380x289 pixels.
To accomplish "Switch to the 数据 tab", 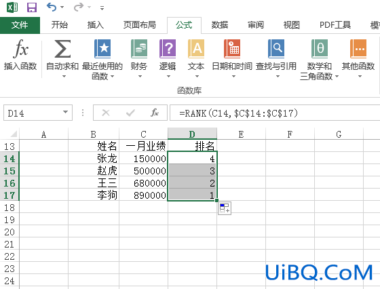I will (220, 25).
